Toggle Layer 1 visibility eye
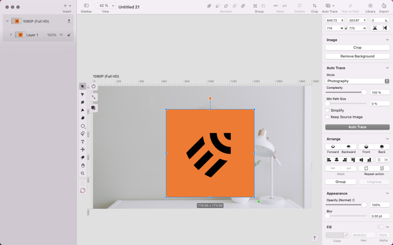 [x=61, y=35]
